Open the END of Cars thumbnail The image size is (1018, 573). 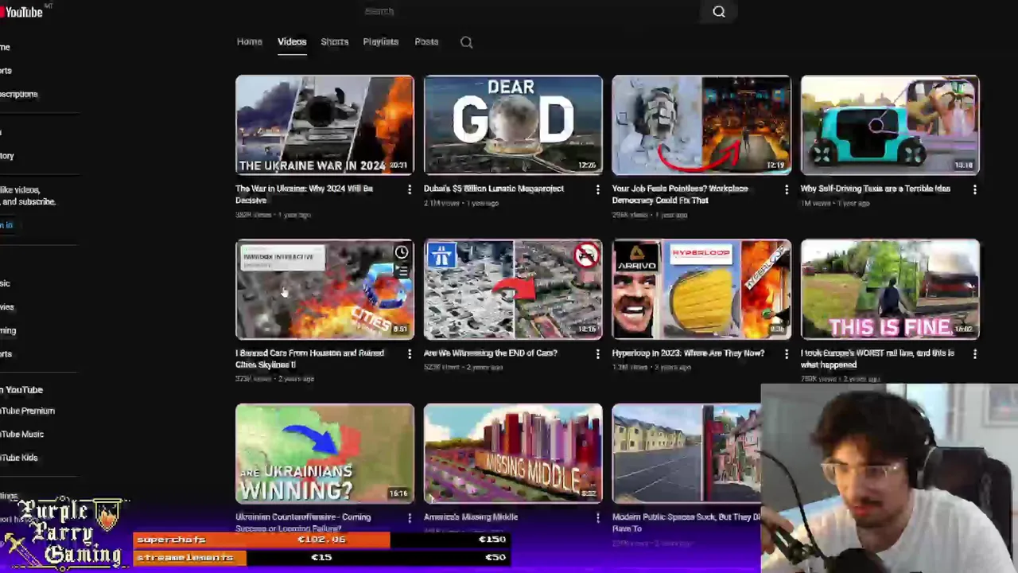click(x=513, y=289)
